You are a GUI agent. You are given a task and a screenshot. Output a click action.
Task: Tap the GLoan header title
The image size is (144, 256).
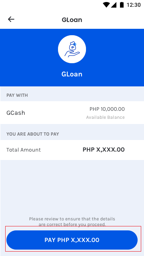coord(72,20)
